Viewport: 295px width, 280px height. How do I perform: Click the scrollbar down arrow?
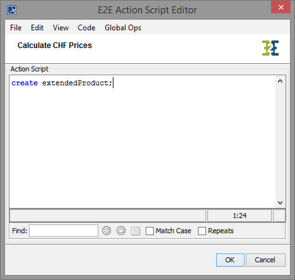coord(280,203)
